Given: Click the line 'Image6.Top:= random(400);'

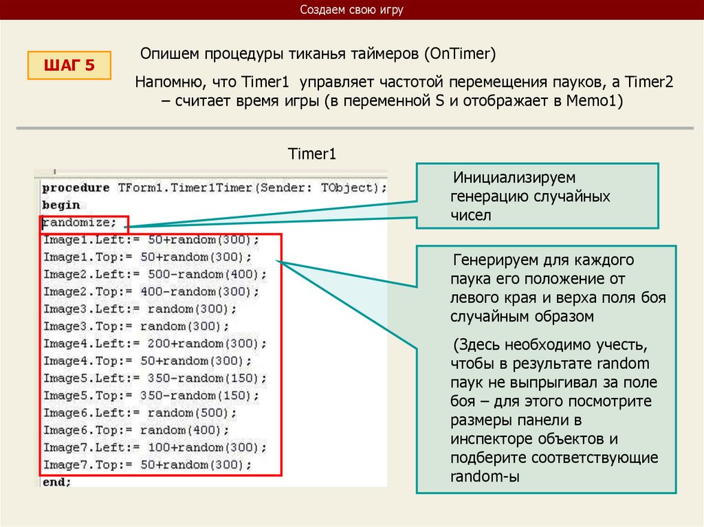Looking at the screenshot, I should point(136,431).
